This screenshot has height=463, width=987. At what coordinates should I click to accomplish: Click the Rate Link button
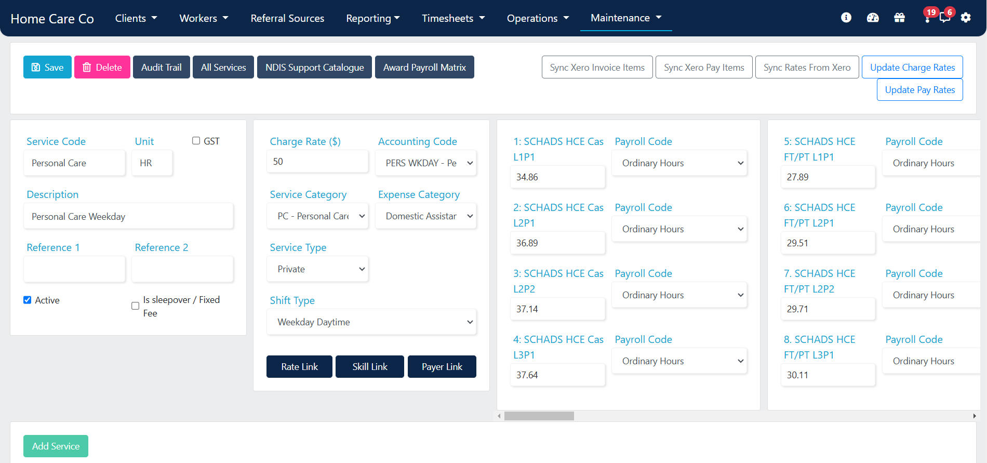(299, 366)
